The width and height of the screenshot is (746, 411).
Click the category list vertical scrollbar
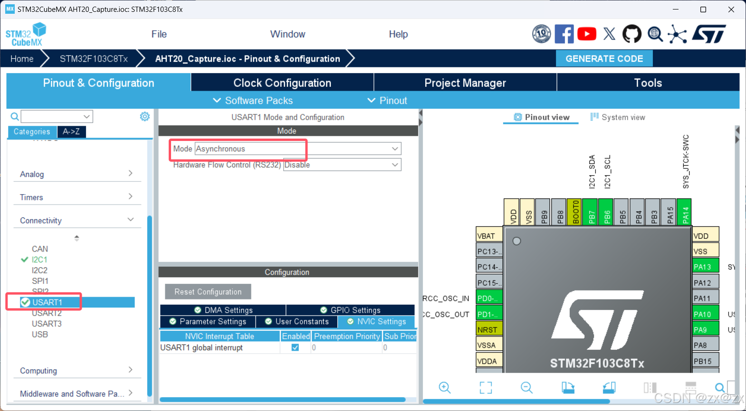click(150, 306)
